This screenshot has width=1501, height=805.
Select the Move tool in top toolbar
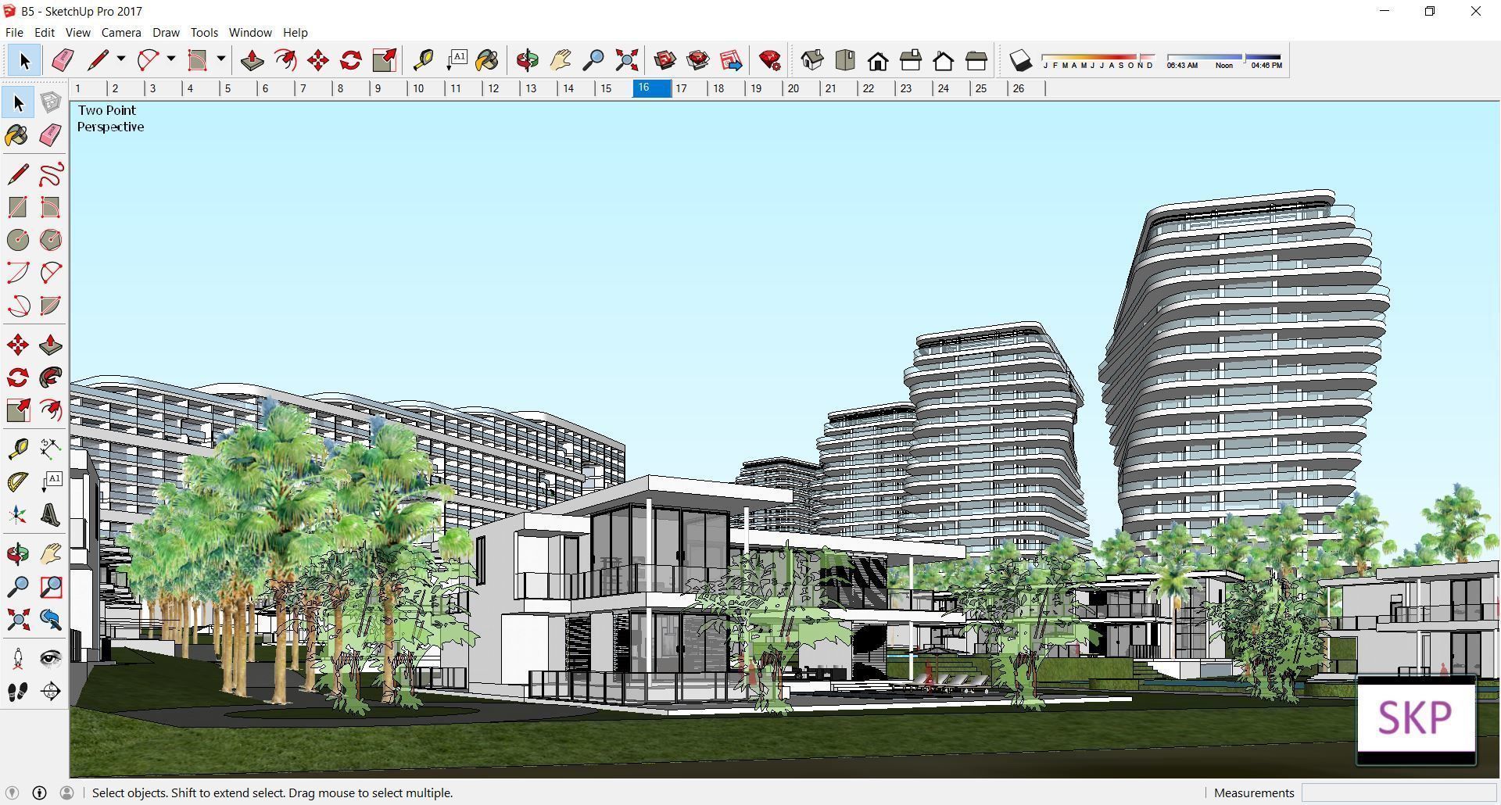(318, 60)
